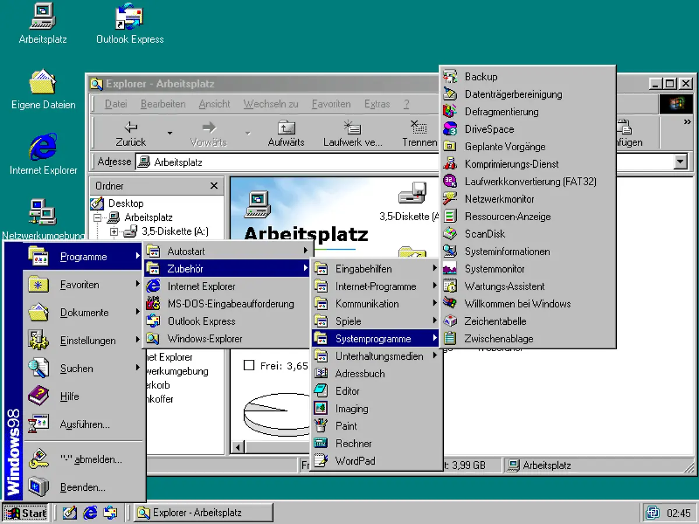Screen dimensions: 699x524
Task: Enable the Frei checkbox in the legend
Action: [x=250, y=366]
